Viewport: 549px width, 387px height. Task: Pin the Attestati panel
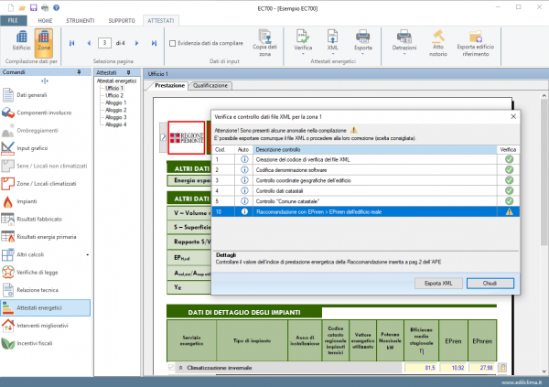[128, 72]
